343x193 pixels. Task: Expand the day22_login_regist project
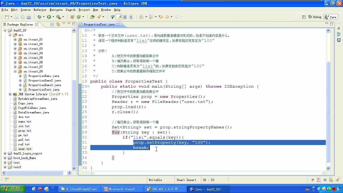[5, 153]
